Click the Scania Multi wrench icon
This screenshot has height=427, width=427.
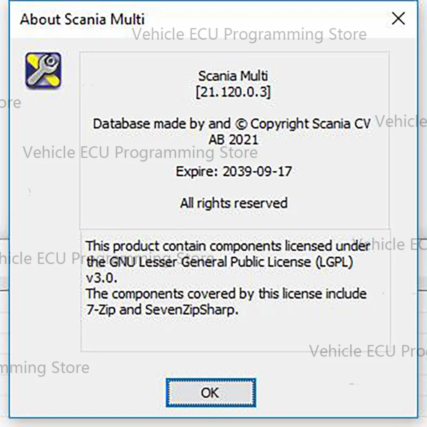tap(43, 70)
